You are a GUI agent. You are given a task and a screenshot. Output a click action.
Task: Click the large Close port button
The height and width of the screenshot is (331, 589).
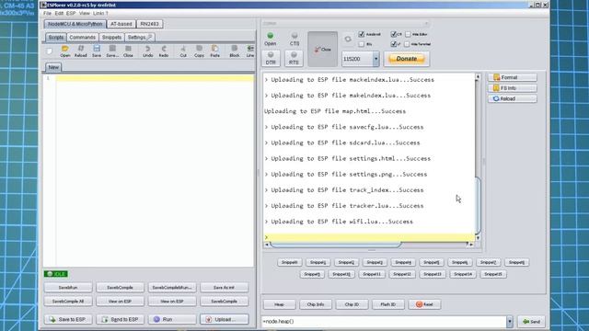pos(323,49)
